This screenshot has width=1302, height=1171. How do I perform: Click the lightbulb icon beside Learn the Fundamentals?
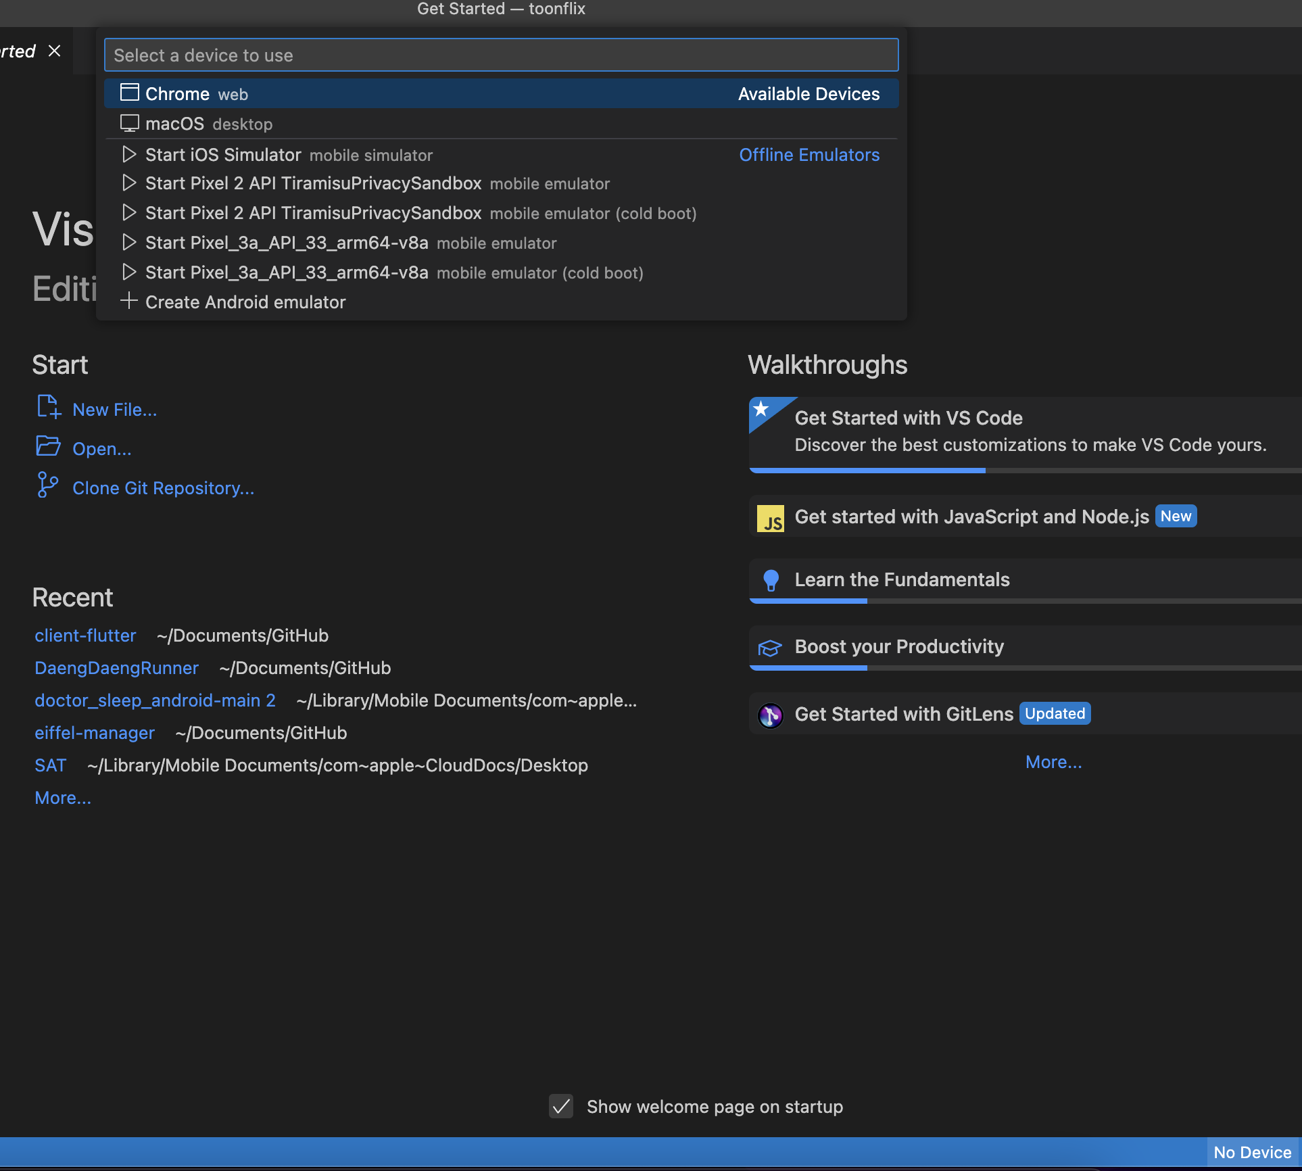[770, 580]
